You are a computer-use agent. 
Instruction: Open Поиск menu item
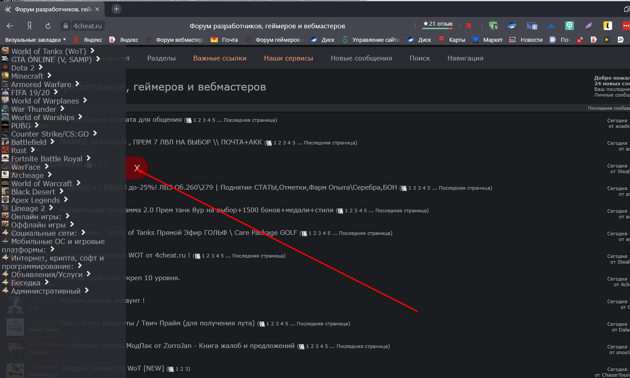tap(420, 58)
